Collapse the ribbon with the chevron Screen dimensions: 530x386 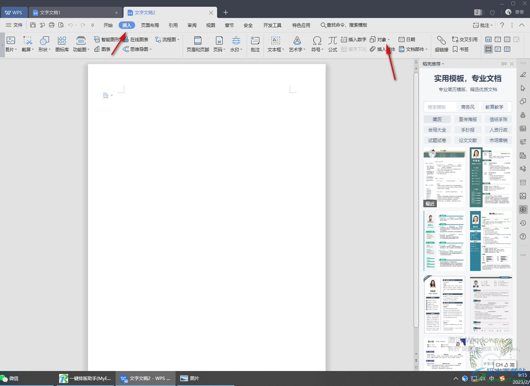click(x=522, y=25)
